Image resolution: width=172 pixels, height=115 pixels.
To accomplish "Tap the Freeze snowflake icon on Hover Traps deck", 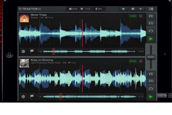I will coord(23,51).
